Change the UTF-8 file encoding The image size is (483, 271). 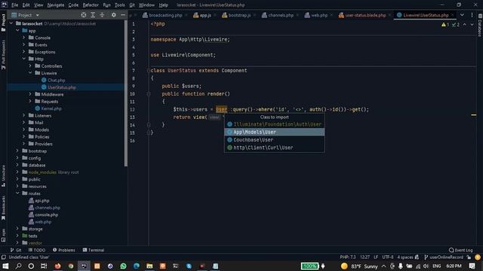[x=387, y=257]
